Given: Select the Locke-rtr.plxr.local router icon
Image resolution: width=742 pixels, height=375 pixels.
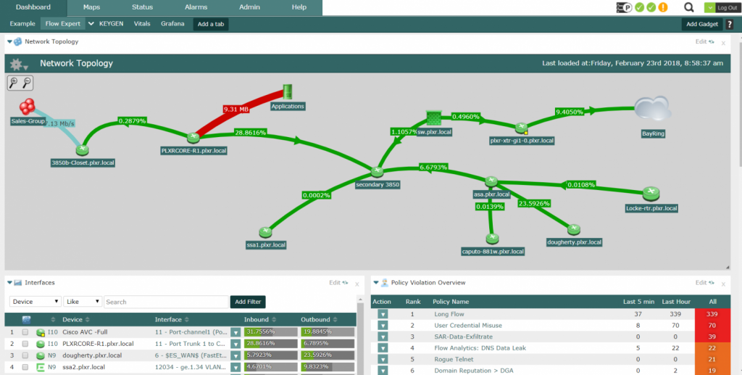Looking at the screenshot, I should click(x=651, y=193).
